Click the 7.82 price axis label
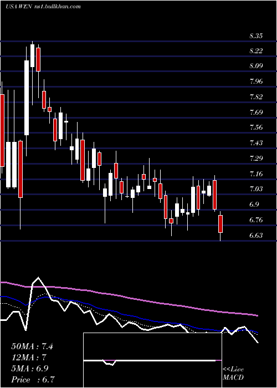This screenshot has height=388, width=277. (256, 97)
